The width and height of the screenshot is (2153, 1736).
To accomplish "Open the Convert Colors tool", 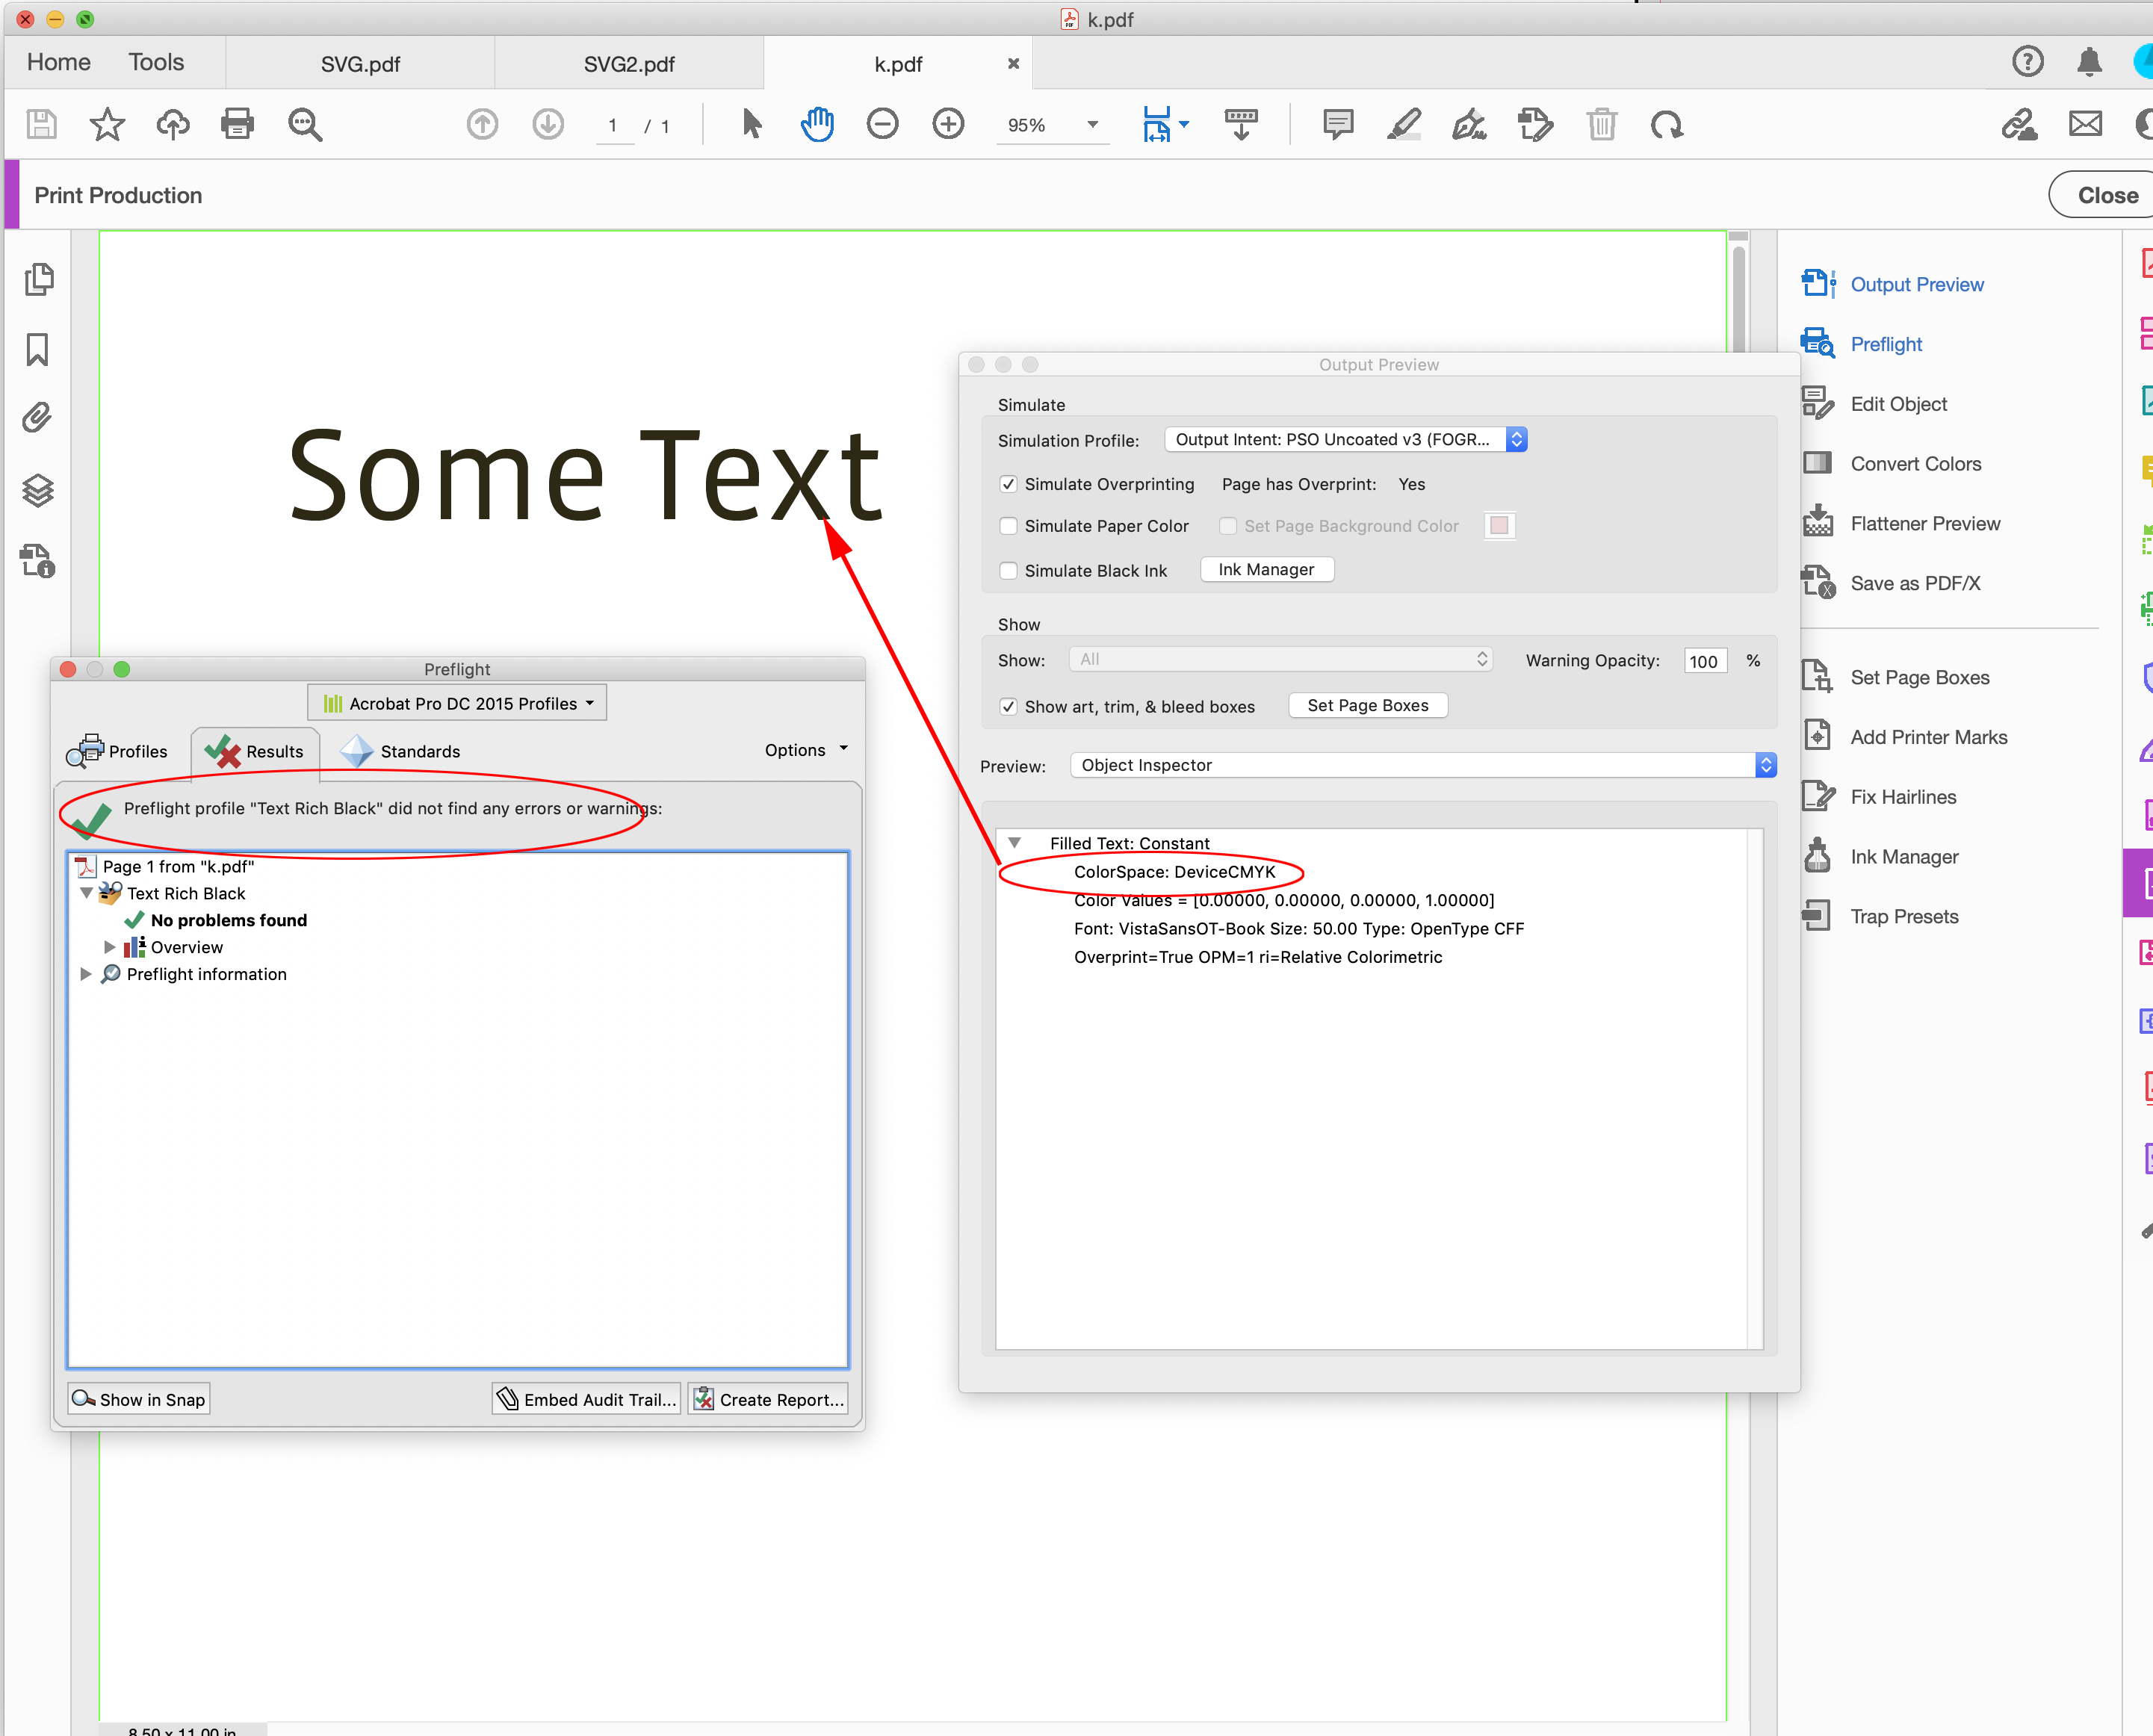I will [x=1915, y=463].
